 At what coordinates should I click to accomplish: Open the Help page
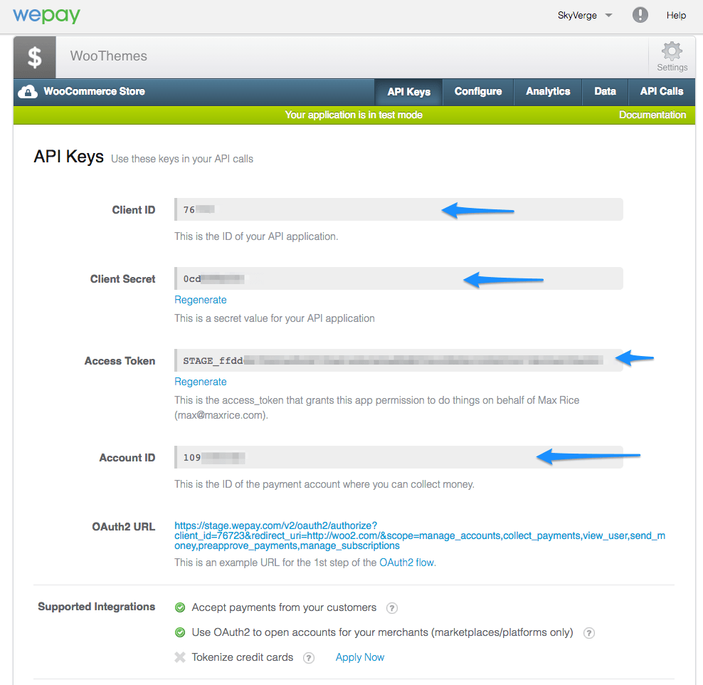coord(676,15)
